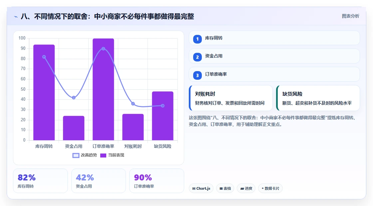Click the 42% 资金占用 stat card
The image size is (373, 206).
[x=99, y=181]
